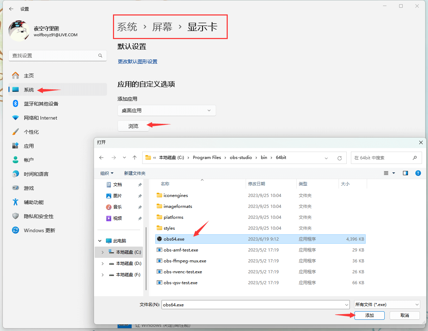Expand the 桌面应用 dropdown
428x331 pixels.
166,110
